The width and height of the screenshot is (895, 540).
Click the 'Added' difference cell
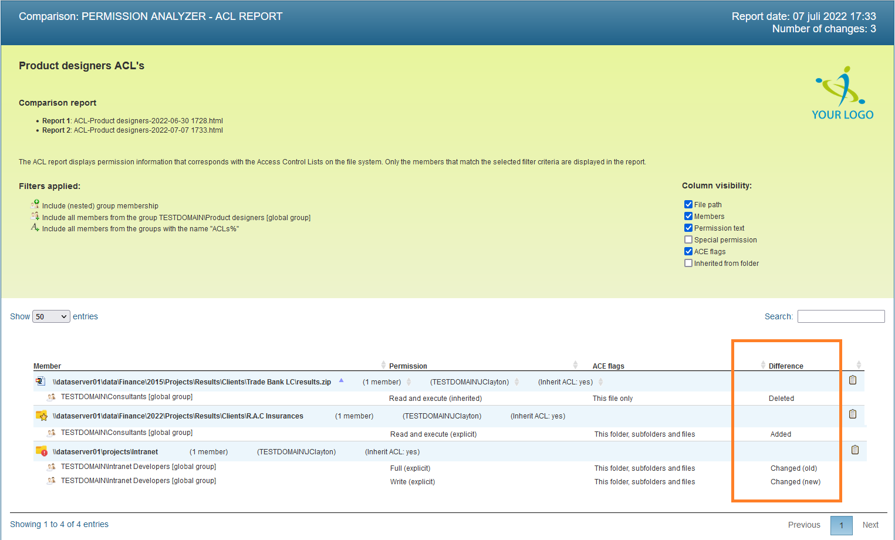(x=781, y=434)
